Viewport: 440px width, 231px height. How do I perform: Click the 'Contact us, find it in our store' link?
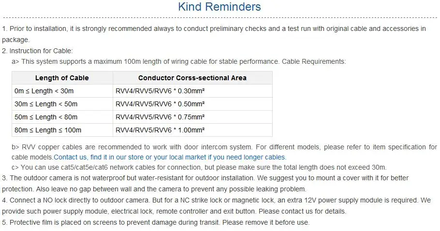click(170, 157)
